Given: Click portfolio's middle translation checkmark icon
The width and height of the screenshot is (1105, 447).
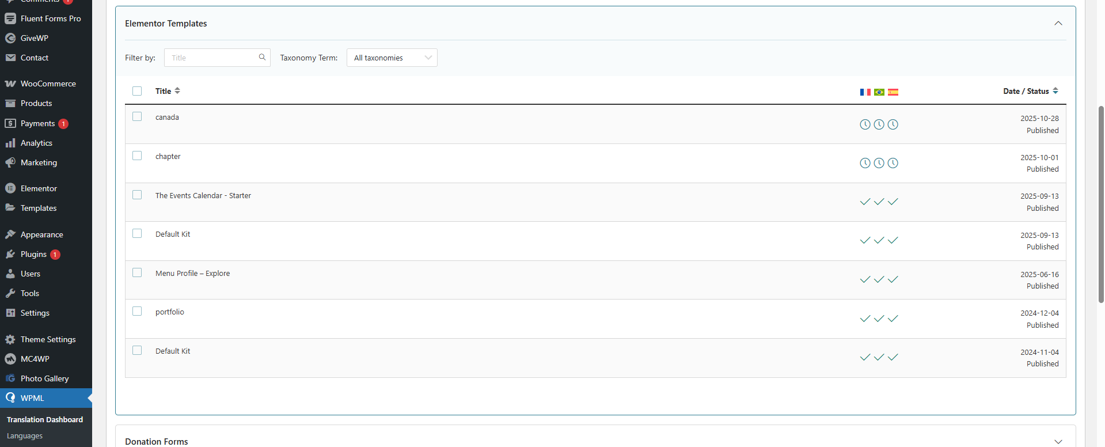Looking at the screenshot, I should point(879,319).
